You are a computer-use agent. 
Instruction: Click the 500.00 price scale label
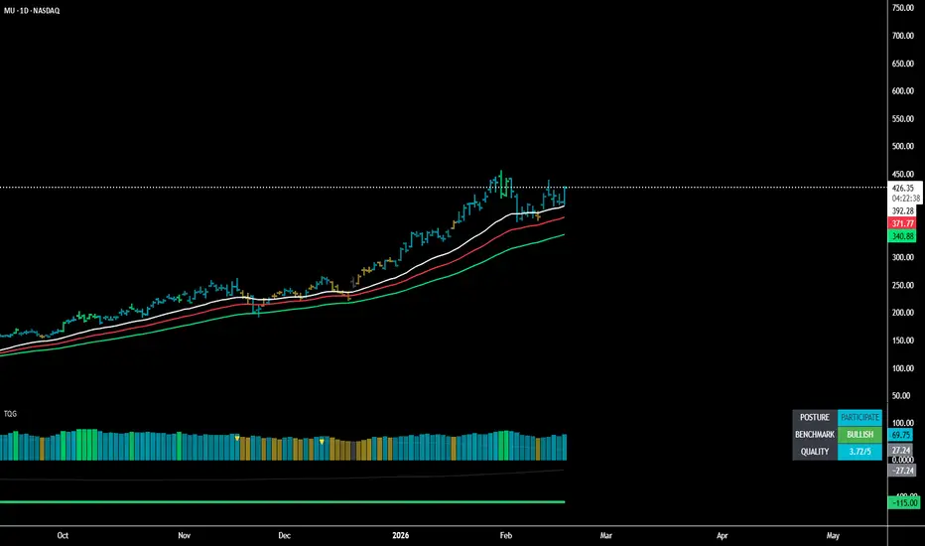point(902,146)
